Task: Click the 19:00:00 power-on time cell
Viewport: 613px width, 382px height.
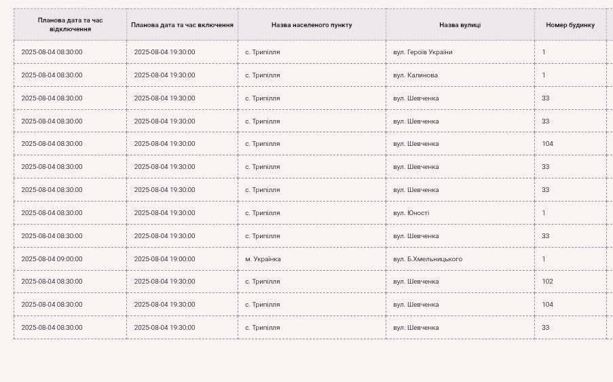Action: (x=164, y=259)
